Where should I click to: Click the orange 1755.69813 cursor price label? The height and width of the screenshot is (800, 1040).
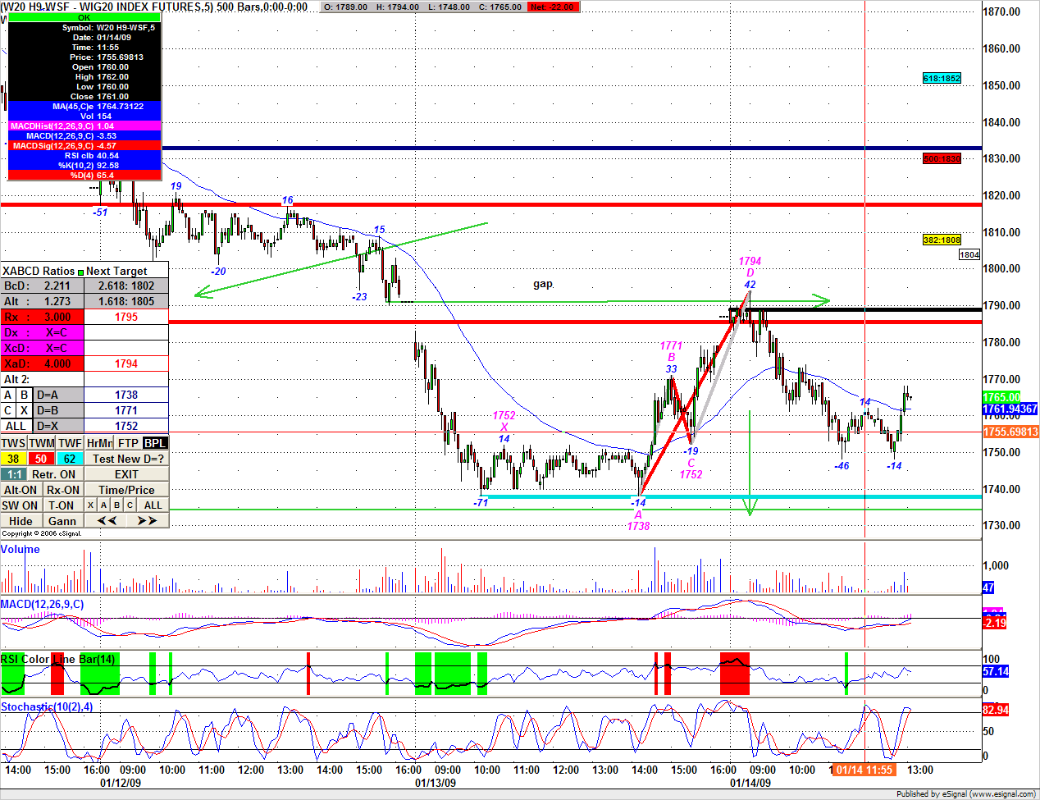(1010, 432)
